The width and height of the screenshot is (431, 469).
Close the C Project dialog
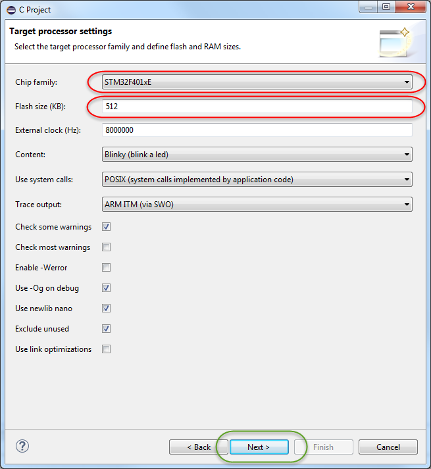(x=411, y=7)
